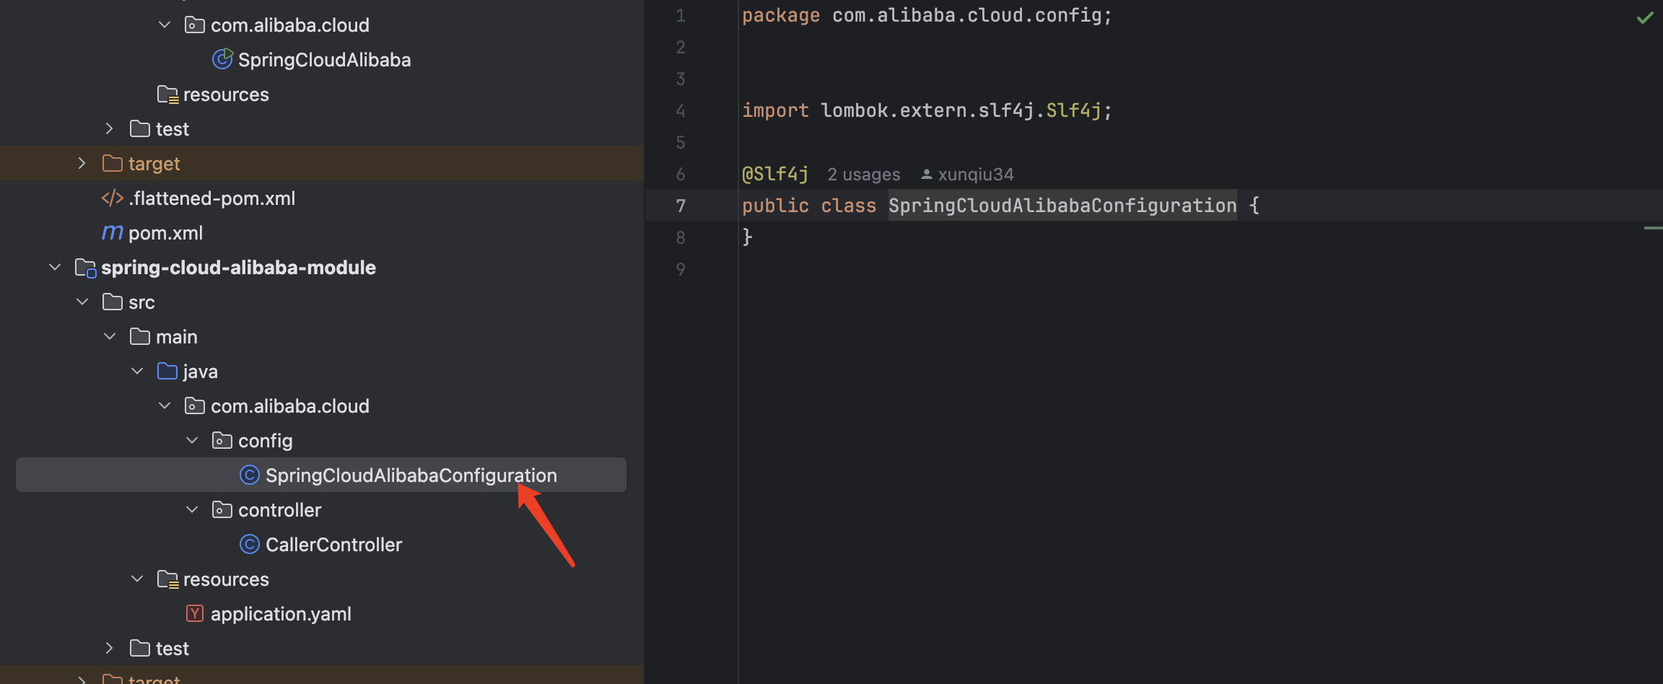Click the class icon of CallerController
This screenshot has height=684, width=1663.
tap(249, 544)
